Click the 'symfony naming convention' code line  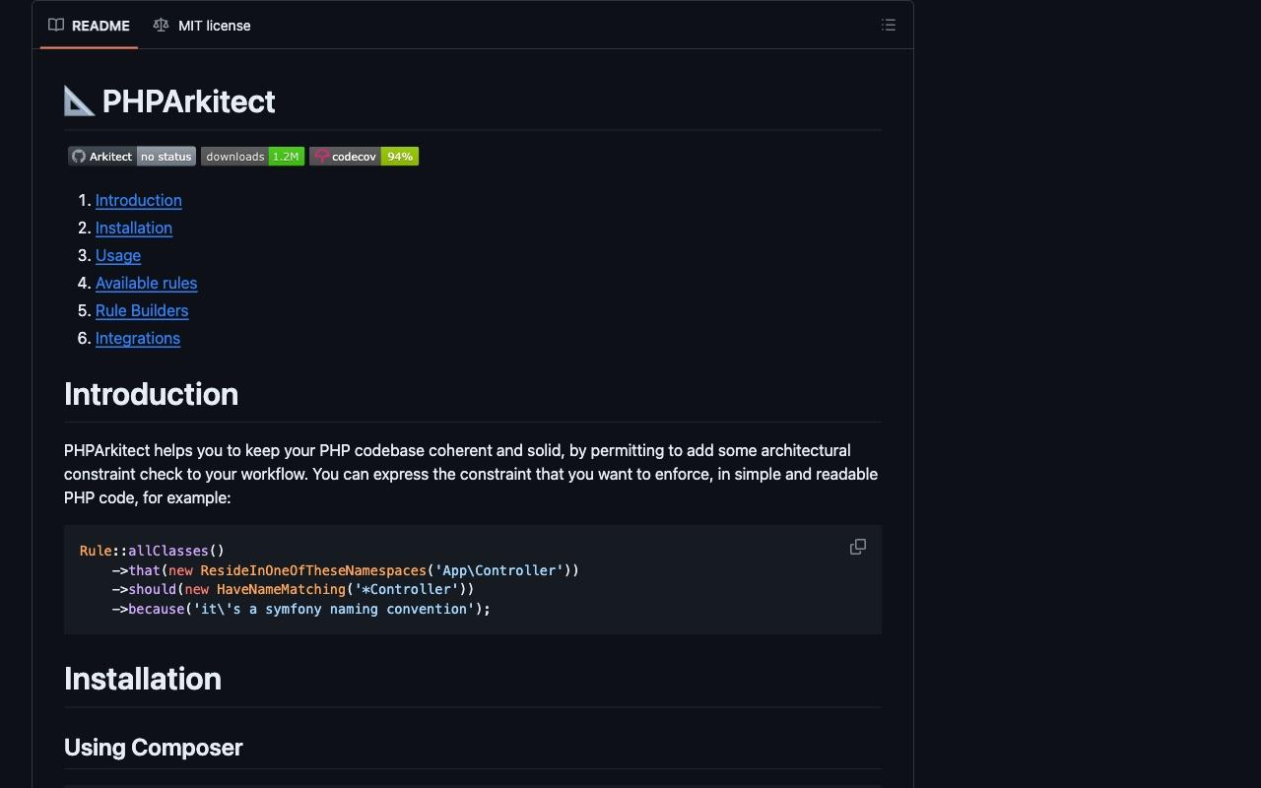301,609
